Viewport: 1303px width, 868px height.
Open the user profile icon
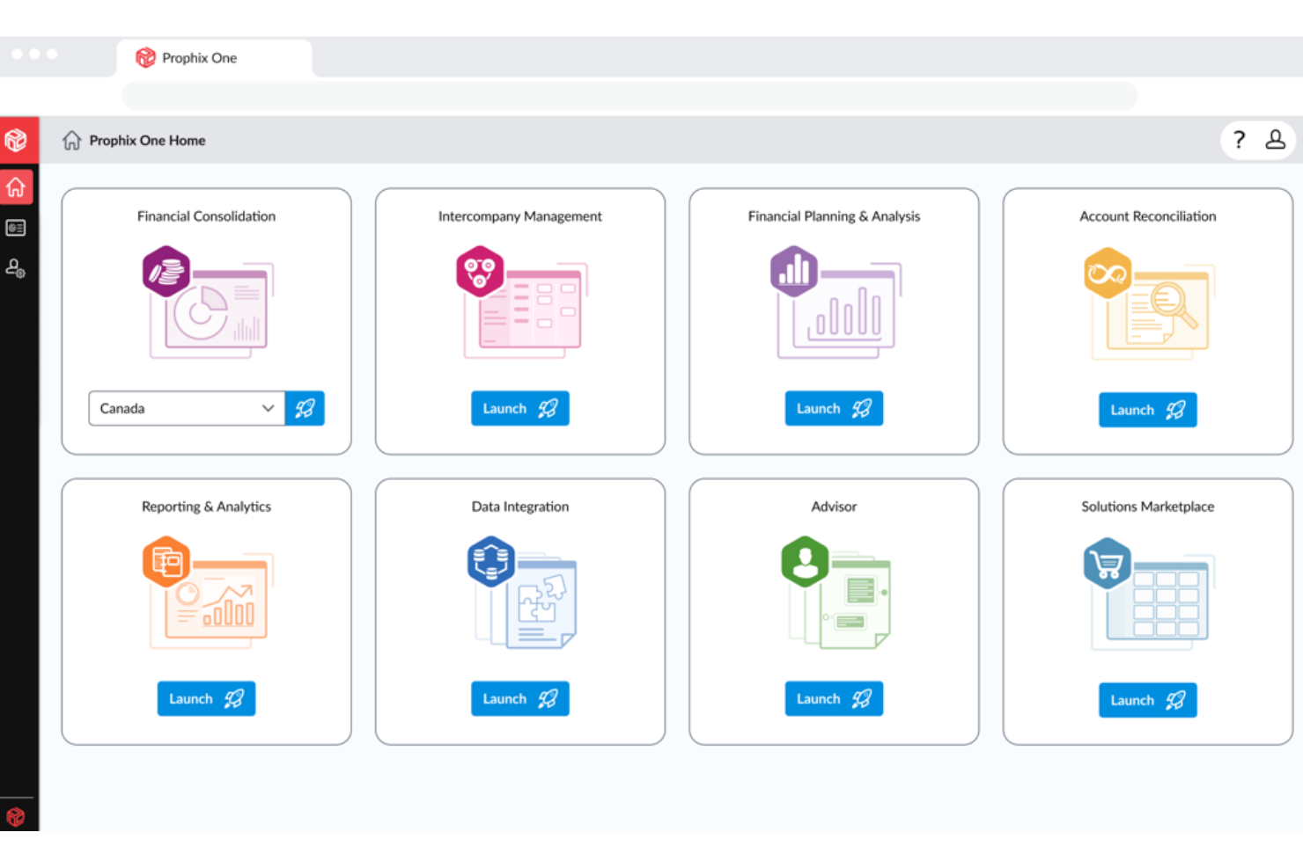(1275, 140)
